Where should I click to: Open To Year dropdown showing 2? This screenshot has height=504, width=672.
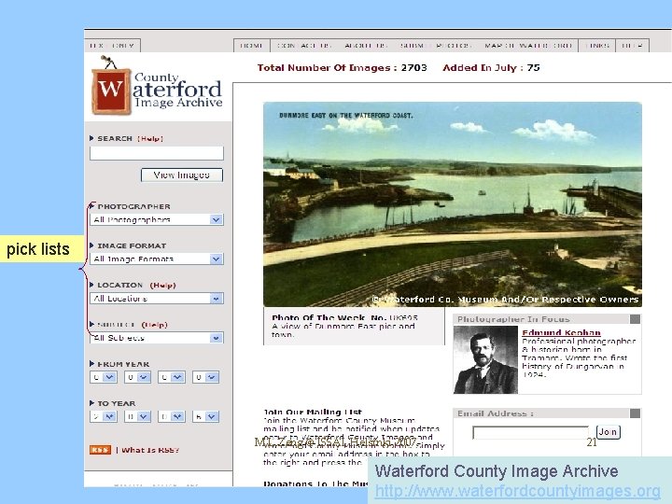104,416
